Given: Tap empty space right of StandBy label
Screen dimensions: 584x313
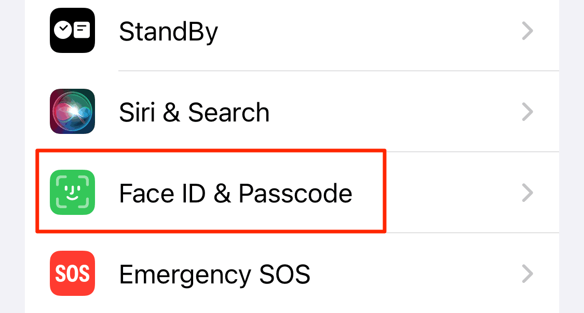Looking at the screenshot, I should 363,32.
